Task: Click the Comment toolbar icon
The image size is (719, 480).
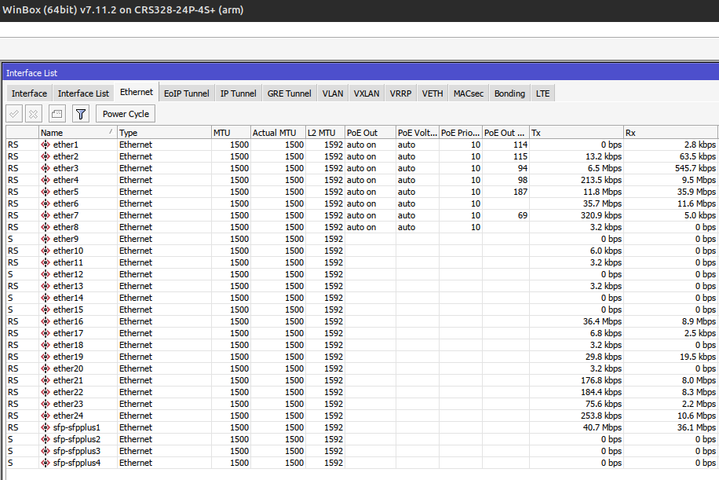Action: [x=57, y=114]
